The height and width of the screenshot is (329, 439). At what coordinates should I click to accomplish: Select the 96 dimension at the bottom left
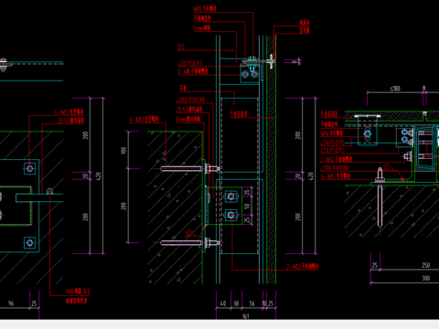pos(11,303)
